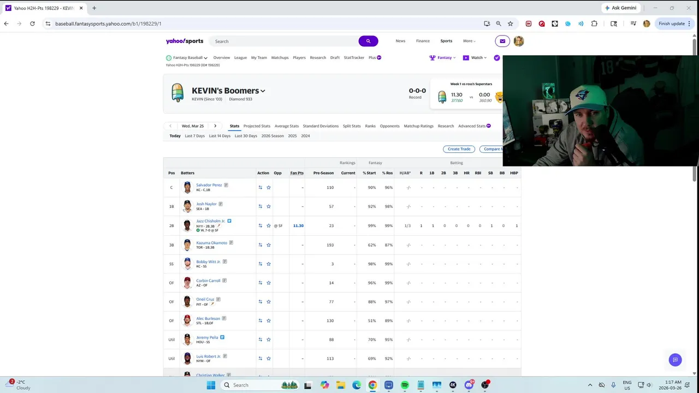Click the Salvador Perez player link
699x393 pixels.
coord(209,185)
